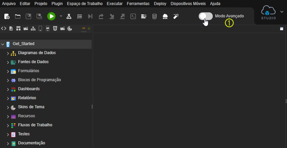The height and width of the screenshot is (148, 287).
Task: Click the mobile form filter icon
Action: point(47,28)
